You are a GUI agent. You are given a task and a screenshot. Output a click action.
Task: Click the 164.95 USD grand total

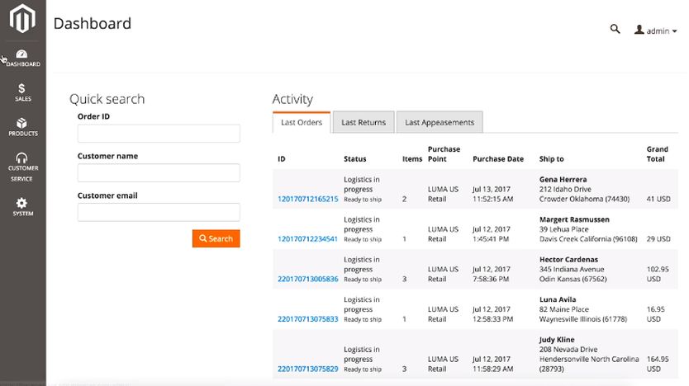tap(658, 364)
